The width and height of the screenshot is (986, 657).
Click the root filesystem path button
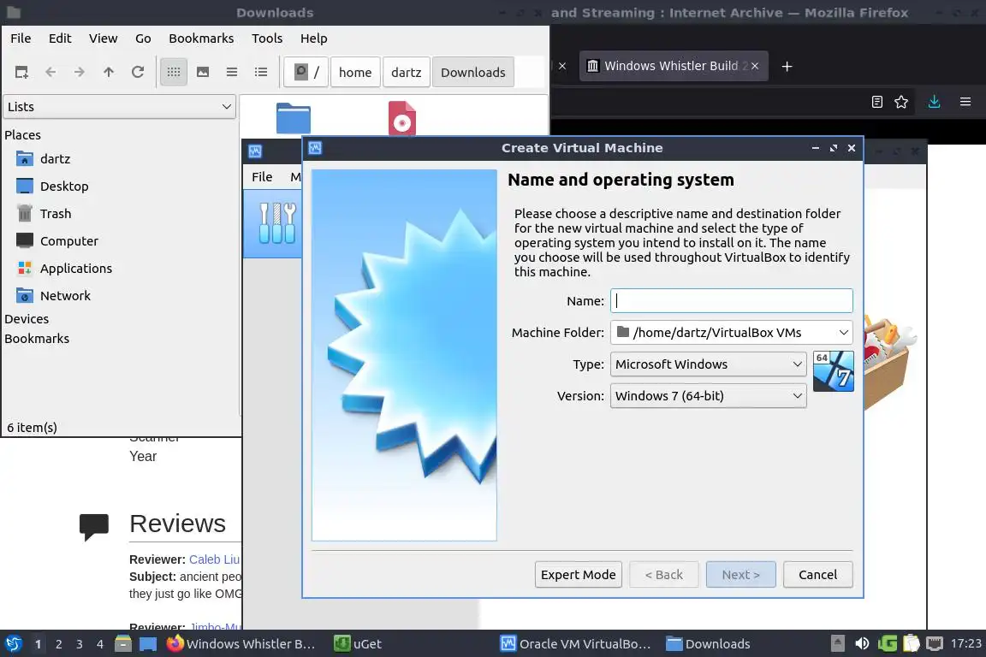pos(306,73)
